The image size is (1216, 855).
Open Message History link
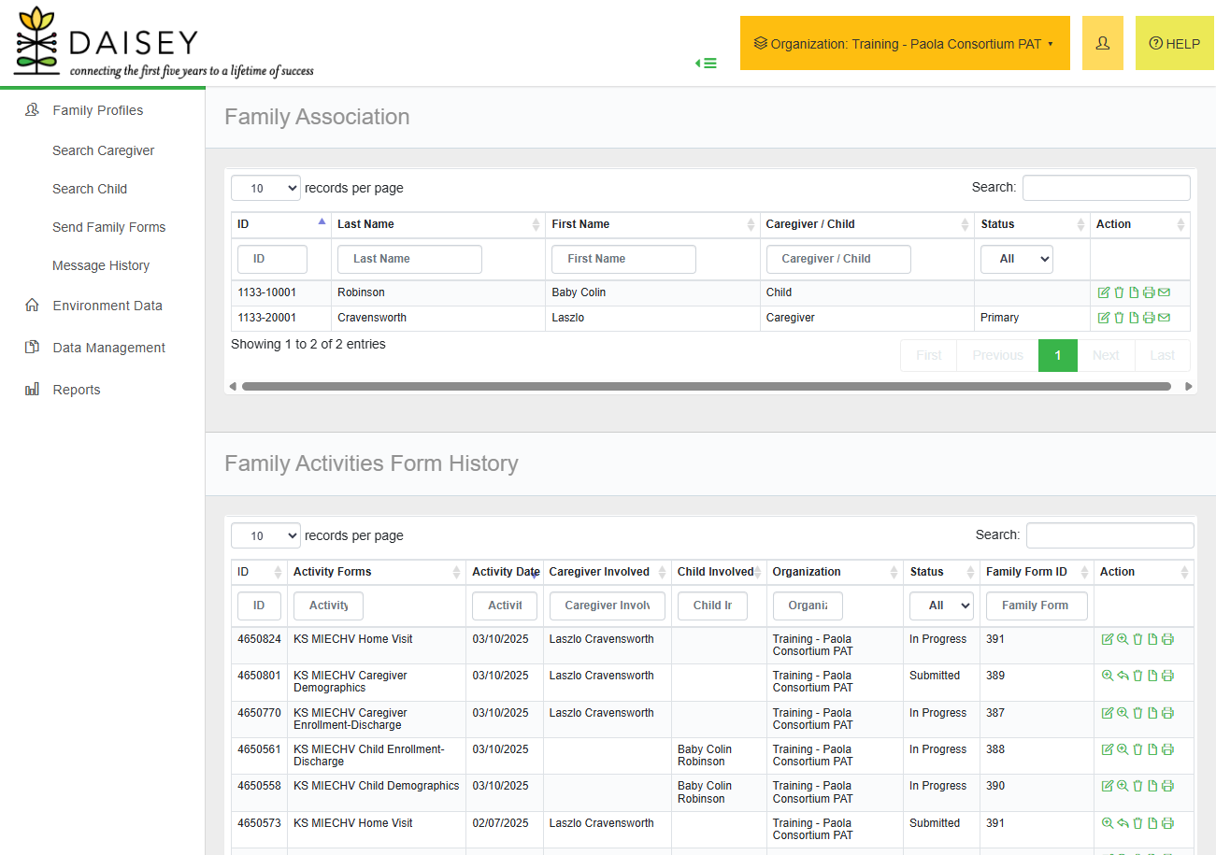point(101,265)
